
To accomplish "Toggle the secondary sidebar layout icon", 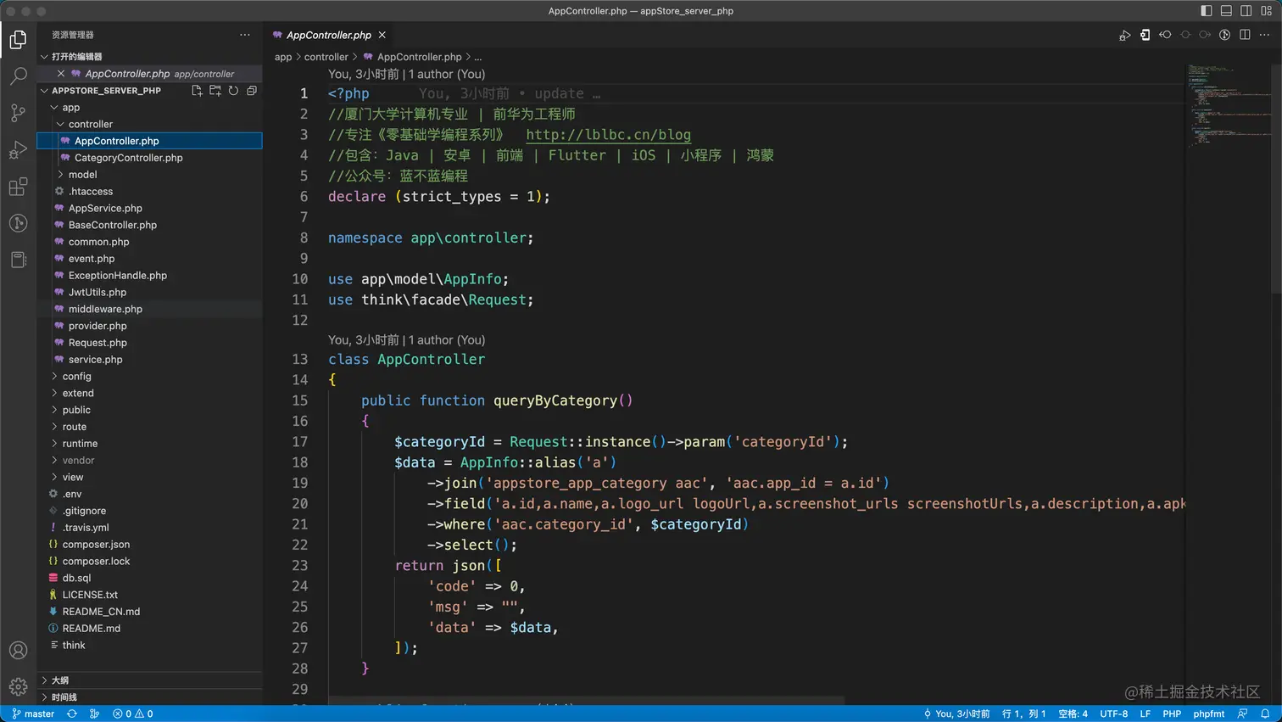I will 1246,11.
